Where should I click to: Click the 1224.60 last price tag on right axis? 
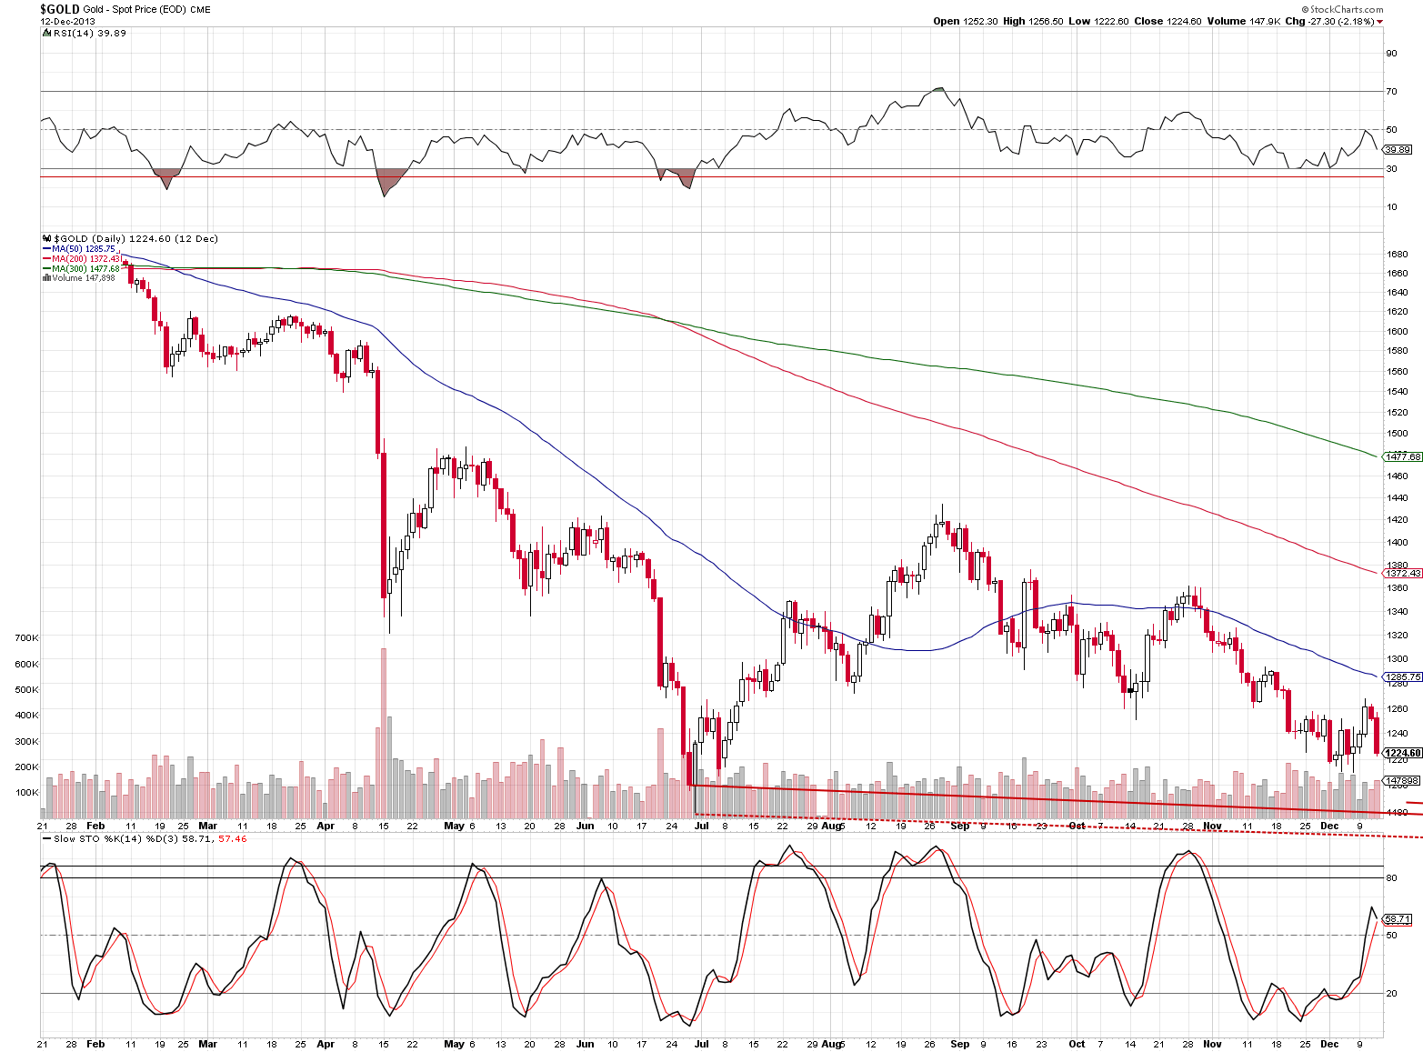pos(1402,753)
